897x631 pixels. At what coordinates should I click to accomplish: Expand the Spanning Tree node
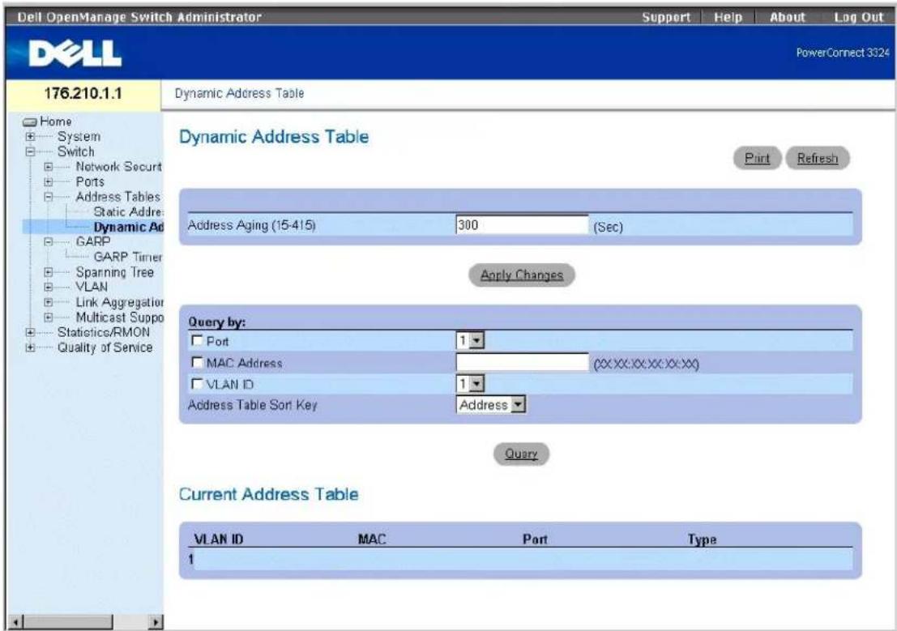point(49,272)
